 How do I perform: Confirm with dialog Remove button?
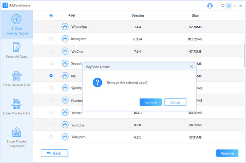point(151,102)
